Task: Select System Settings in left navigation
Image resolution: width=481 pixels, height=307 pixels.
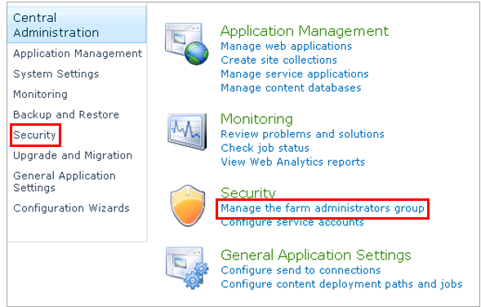Action: pyautogui.click(x=56, y=74)
